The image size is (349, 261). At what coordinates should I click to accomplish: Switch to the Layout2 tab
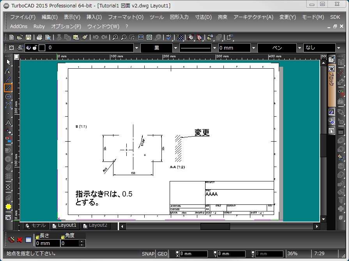(x=95, y=225)
